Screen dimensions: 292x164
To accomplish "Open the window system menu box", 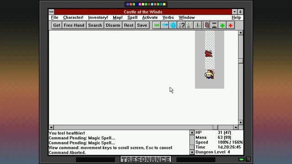I will tap(52, 12).
